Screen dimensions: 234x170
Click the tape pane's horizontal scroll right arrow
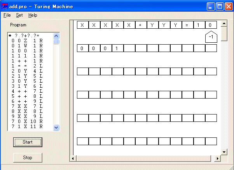pos(217,158)
